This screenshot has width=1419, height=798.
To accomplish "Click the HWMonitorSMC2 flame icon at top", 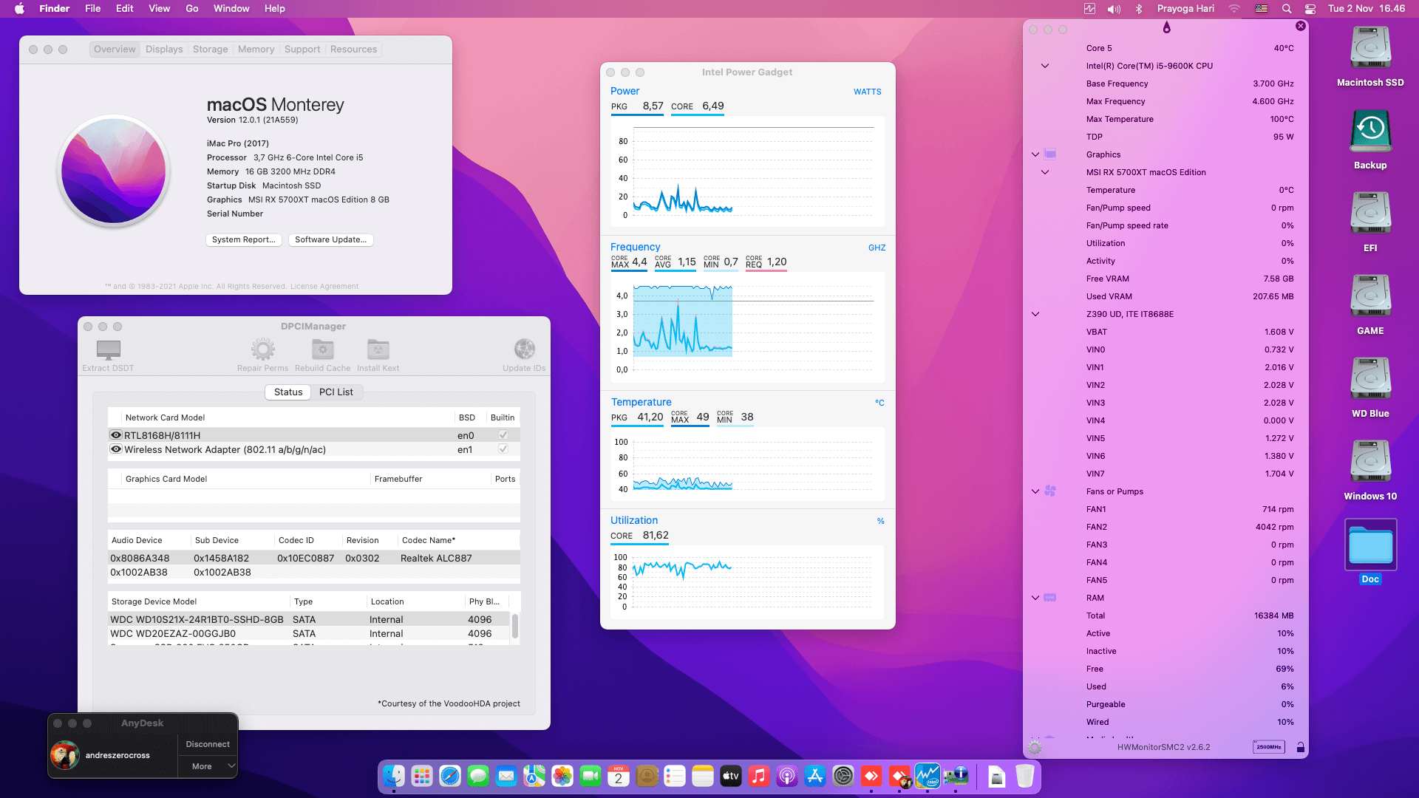I will tap(1166, 28).
